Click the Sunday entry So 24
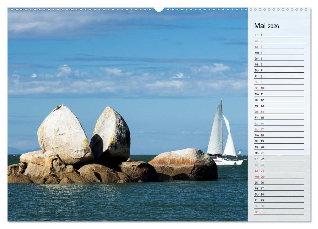 259,171
